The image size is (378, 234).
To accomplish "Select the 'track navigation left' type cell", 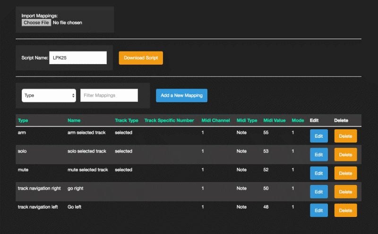I will pos(38,207).
